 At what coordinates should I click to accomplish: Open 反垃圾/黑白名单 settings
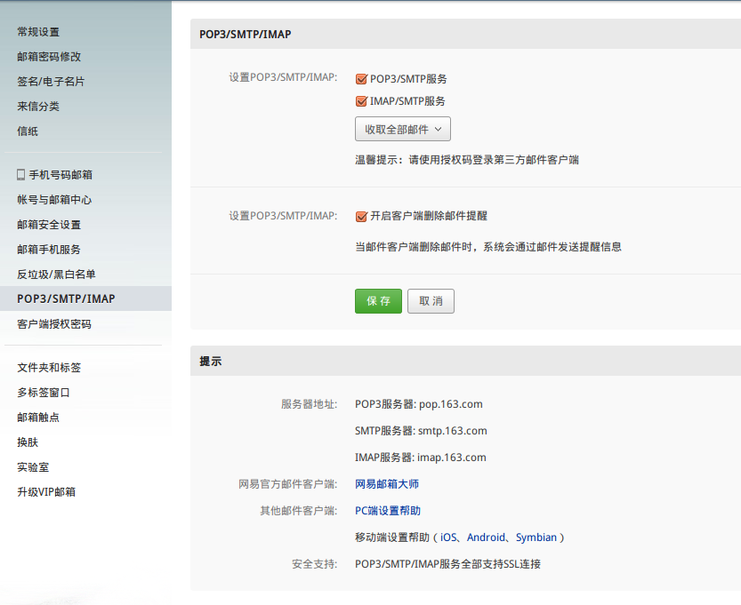(x=56, y=275)
